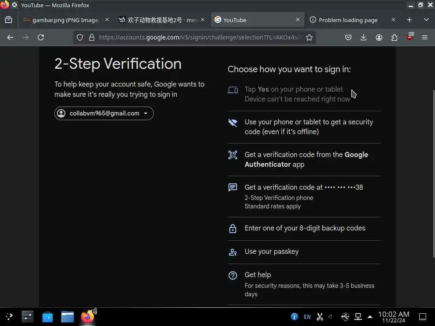Screen dimensions: 435x326
Task: Click the page vertical scrollbar
Action: (433, 174)
